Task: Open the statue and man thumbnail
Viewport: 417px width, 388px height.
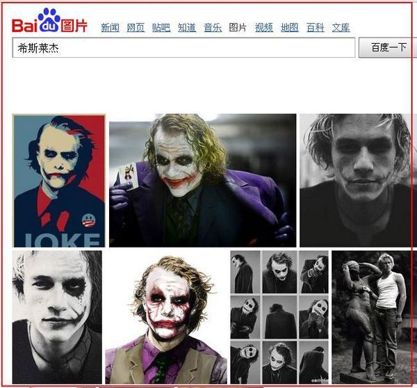Action: 372,317
